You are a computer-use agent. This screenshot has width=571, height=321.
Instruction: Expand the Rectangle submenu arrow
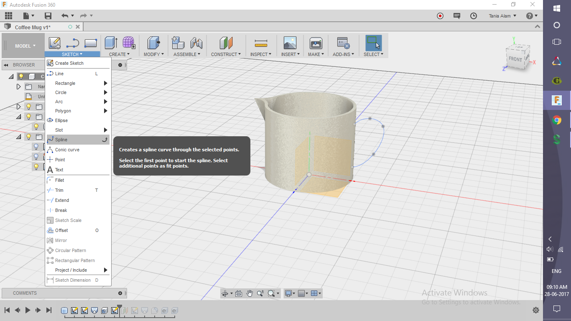pyautogui.click(x=106, y=83)
